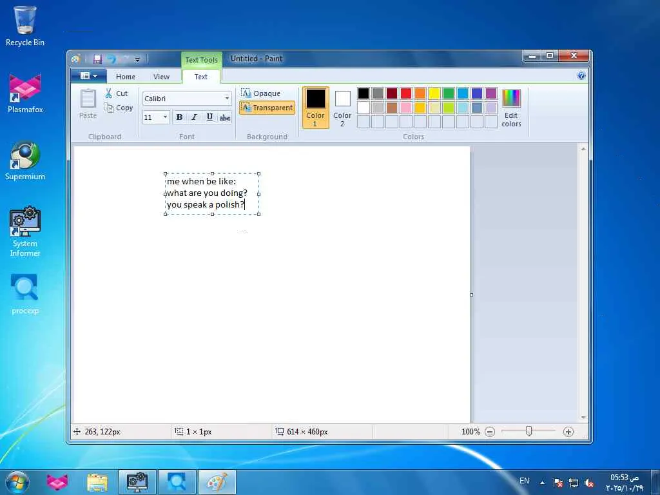Click the canvas right-edge resize handle
The width and height of the screenshot is (660, 495).
471,295
